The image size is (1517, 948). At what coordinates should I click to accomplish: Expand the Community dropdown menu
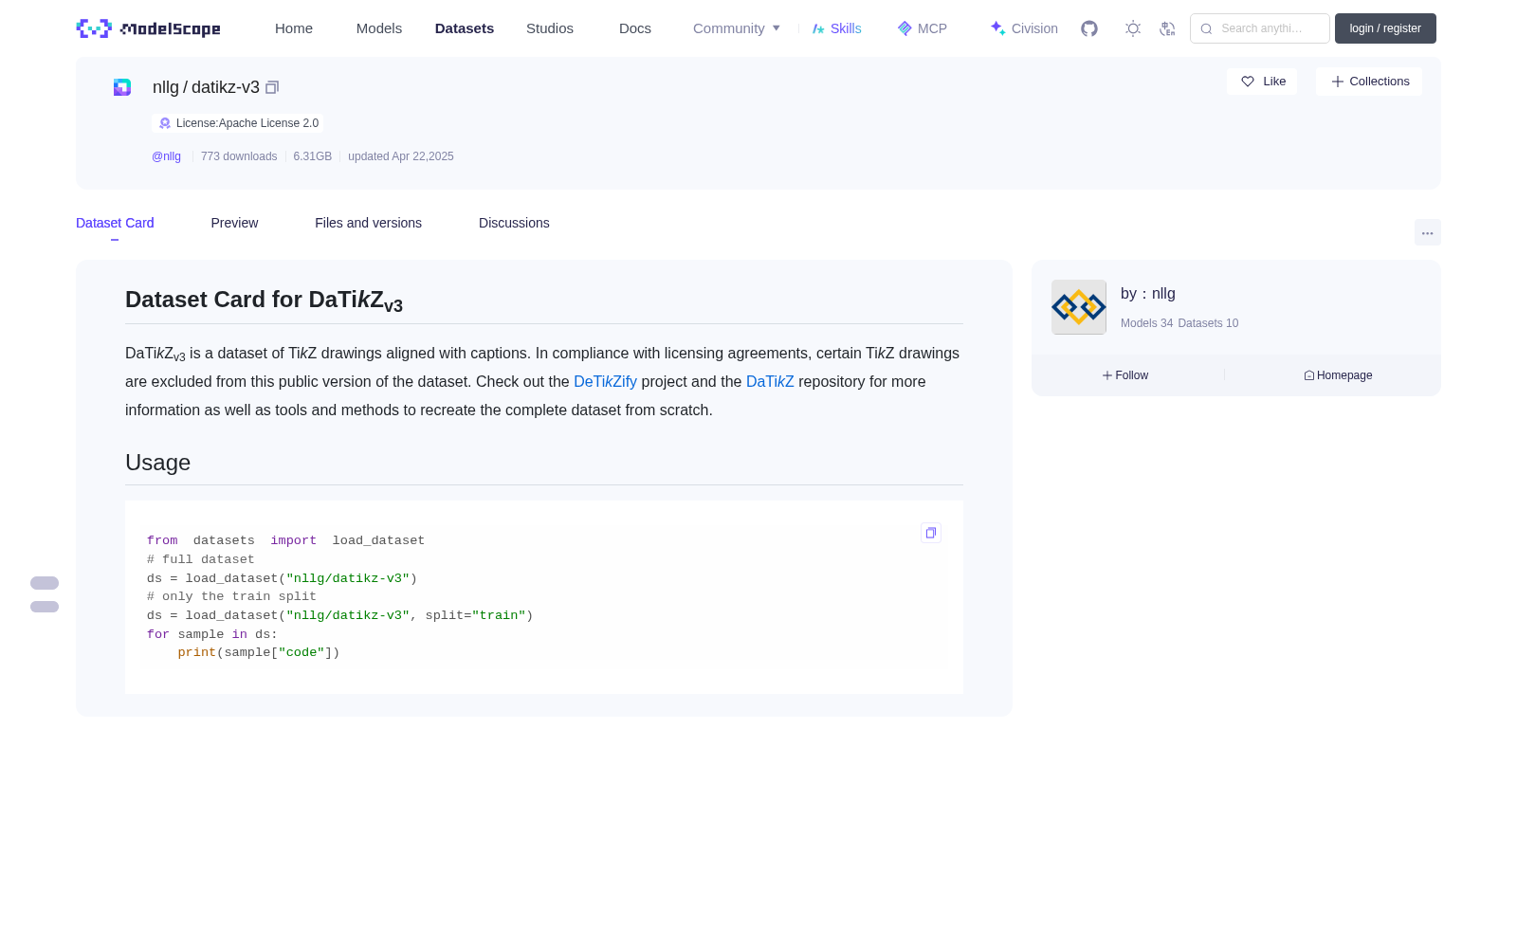coord(737,28)
